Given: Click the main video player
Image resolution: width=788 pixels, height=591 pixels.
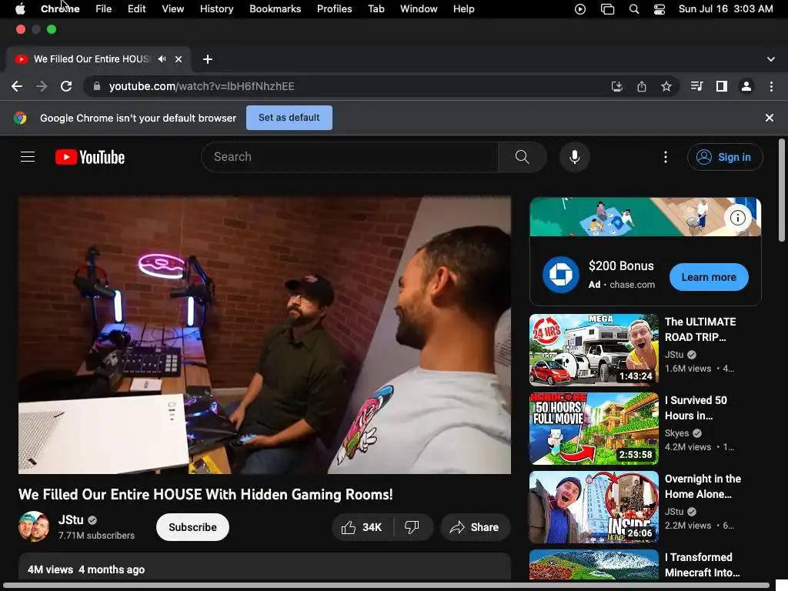Looking at the screenshot, I should [265, 336].
